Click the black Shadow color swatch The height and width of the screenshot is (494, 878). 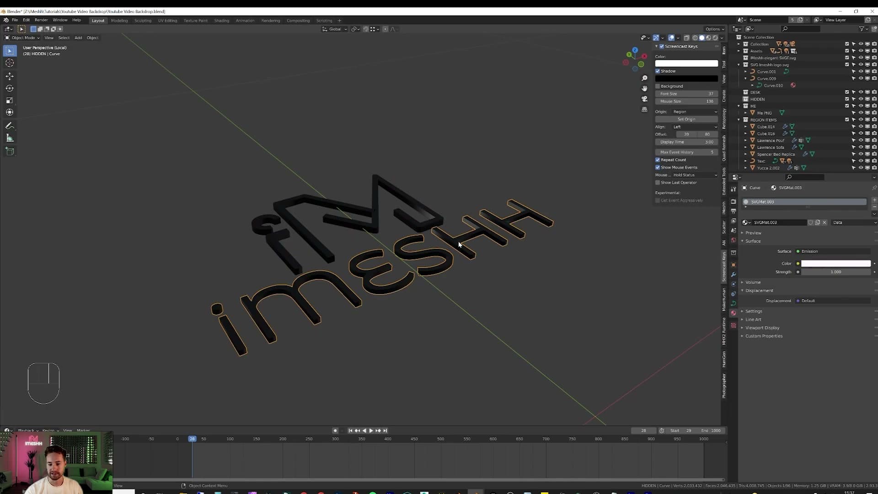click(686, 79)
